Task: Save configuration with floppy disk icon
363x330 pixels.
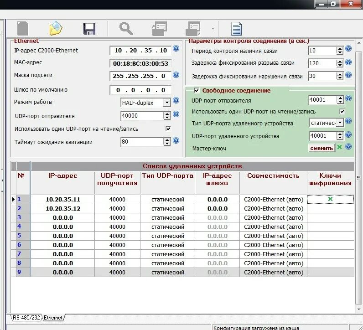Action: tap(89, 29)
